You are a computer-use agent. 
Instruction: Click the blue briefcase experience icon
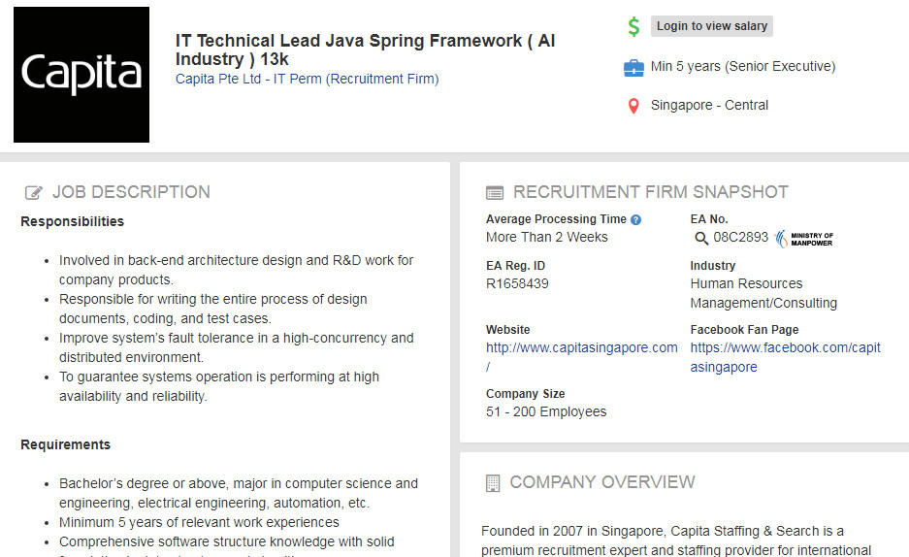[x=633, y=67]
